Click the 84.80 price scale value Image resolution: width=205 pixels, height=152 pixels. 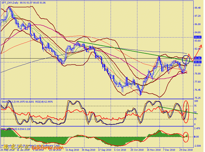(197, 32)
